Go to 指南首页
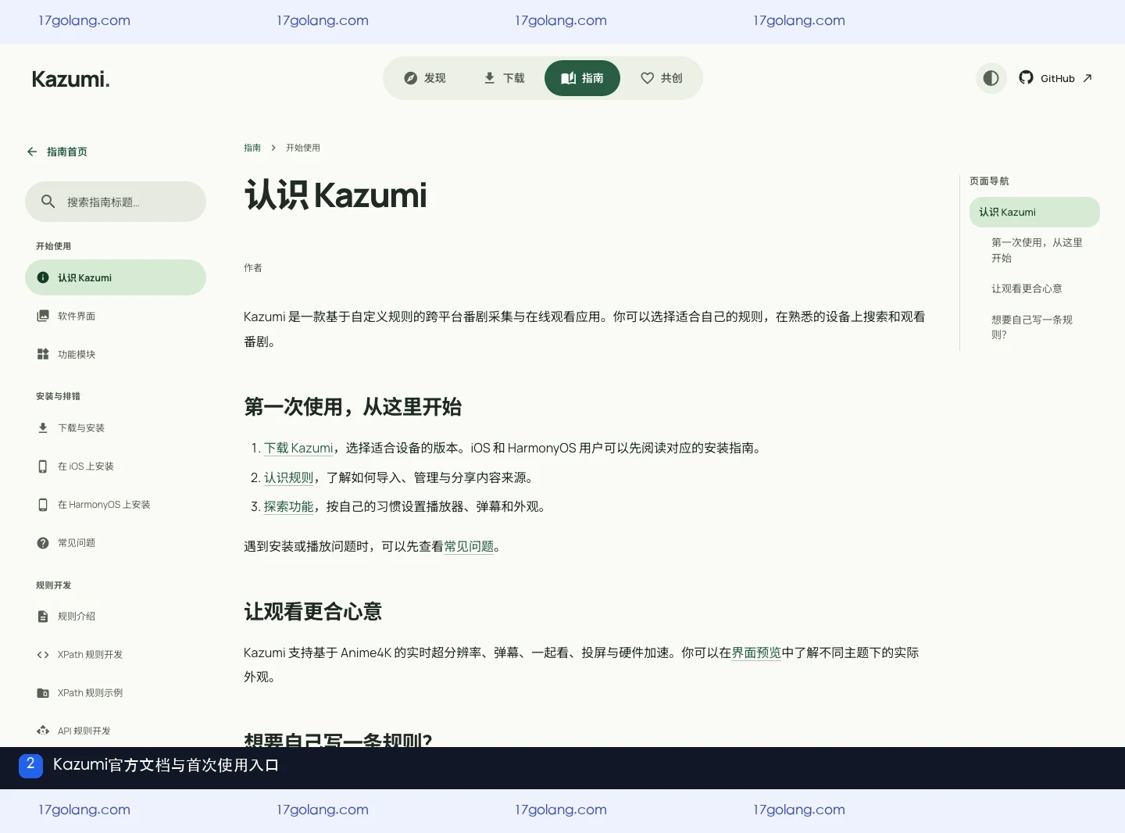This screenshot has height=833, width=1125. pyautogui.click(x=57, y=152)
